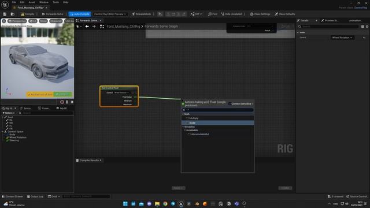Click the graph back navigation arrow
The image size is (370, 208).
[x=87, y=27]
